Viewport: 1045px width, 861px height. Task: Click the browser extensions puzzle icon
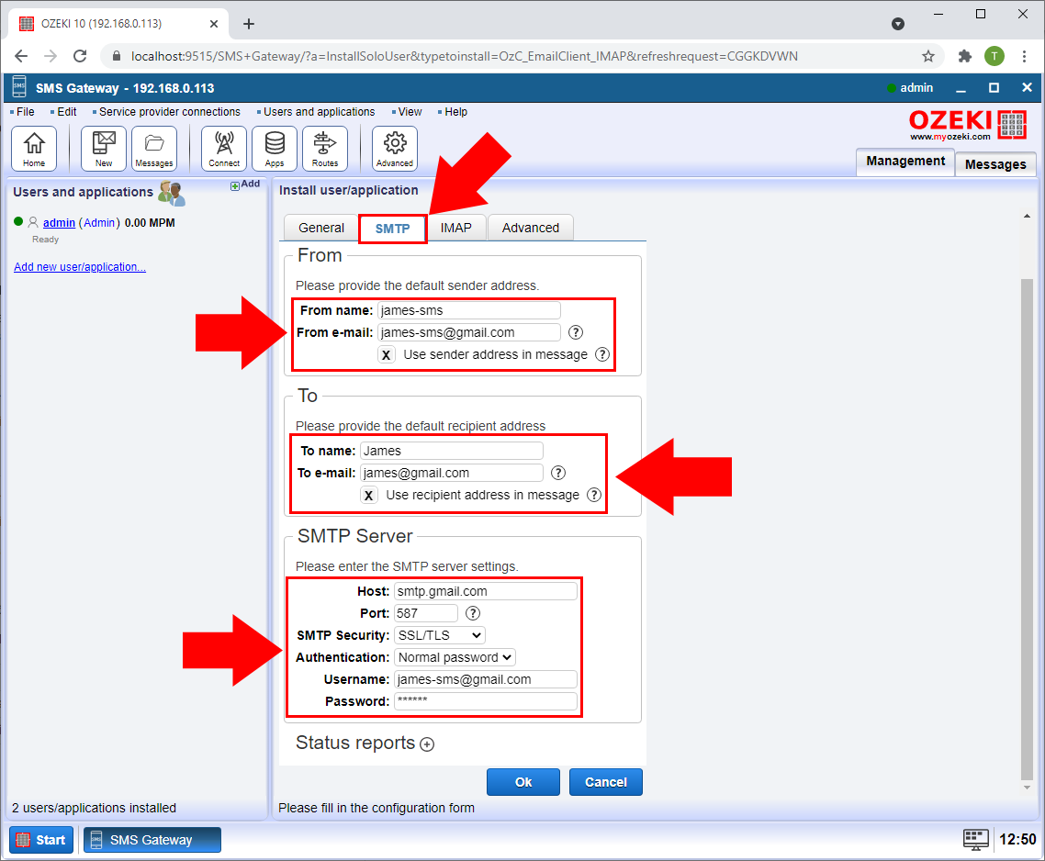coord(964,56)
